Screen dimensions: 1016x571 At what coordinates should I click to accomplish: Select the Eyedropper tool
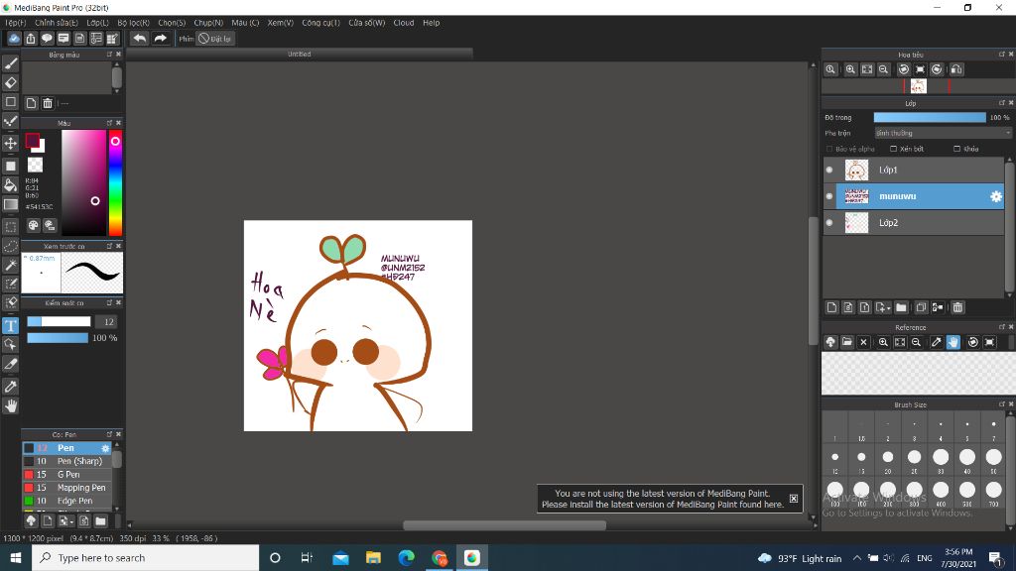[11, 387]
